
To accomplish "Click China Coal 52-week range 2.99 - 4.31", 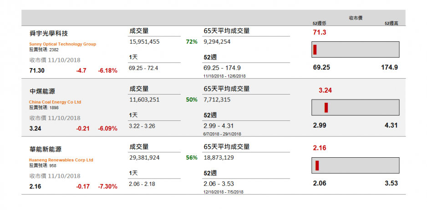I will [219, 126].
